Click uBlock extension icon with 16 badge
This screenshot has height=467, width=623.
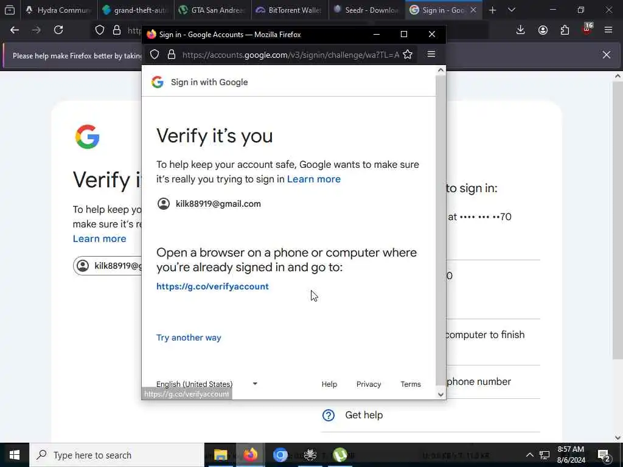pyautogui.click(x=587, y=29)
